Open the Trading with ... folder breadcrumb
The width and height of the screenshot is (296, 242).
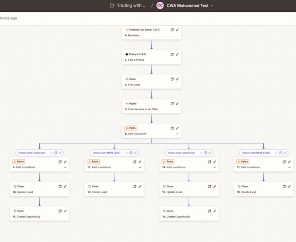[x=131, y=6]
